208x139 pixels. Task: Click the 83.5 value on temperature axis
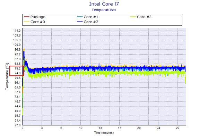pyautogui.click(x=18, y=64)
